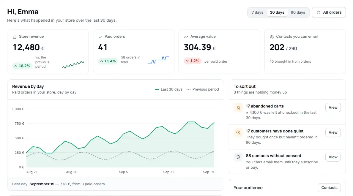Viewport: 353px width, 196px height.
Task: Toggle the Last 30 days legend series
Action: pos(168,89)
